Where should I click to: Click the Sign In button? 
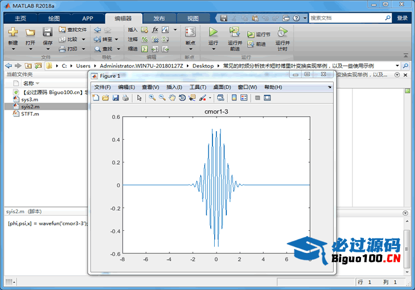[x=402, y=18]
